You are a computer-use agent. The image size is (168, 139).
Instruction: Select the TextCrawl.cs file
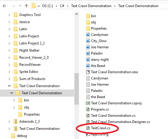pyautogui.click(x=98, y=128)
